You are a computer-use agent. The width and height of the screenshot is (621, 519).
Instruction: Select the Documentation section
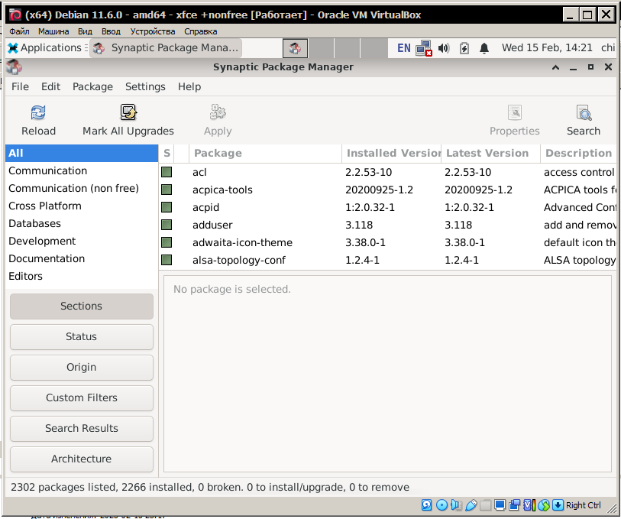tap(82, 258)
